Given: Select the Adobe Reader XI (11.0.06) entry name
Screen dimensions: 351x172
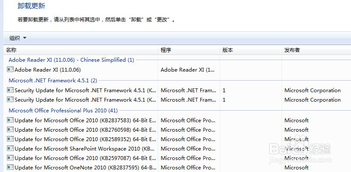Looking at the screenshot, I should pyautogui.click(x=48, y=69).
